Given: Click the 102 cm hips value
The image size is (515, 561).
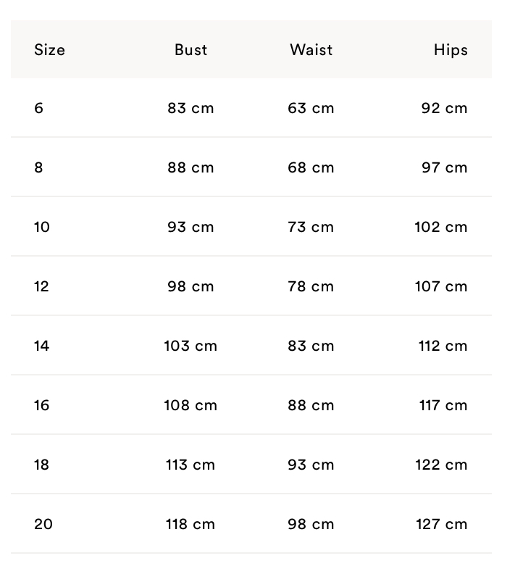Looking at the screenshot, I should click(x=440, y=228).
